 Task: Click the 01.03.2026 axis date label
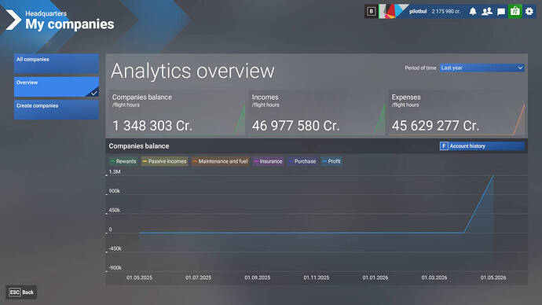point(434,277)
